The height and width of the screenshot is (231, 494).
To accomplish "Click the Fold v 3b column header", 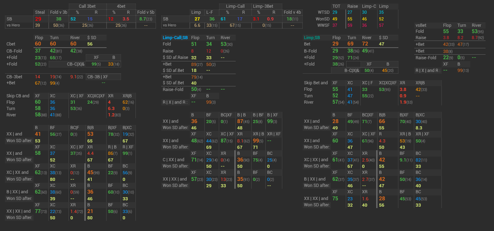I will tap(59, 12).
